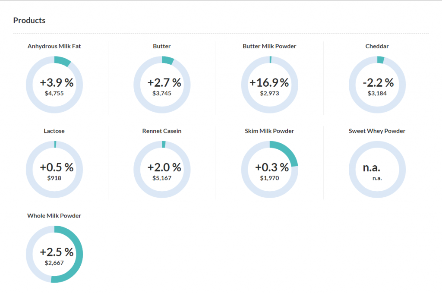The height and width of the screenshot is (293, 442).
Task: Click the $3,745 Butter price
Action: 162,93
